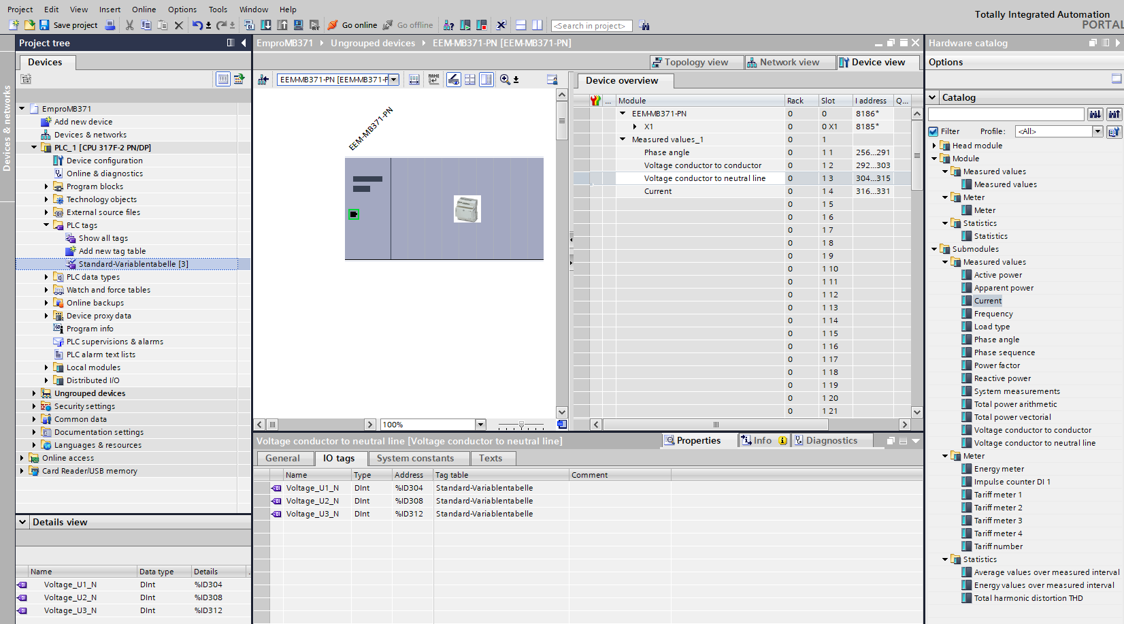Click the NAME assign device name icon
Viewport: 1124px width, 624px height.
(x=434, y=80)
